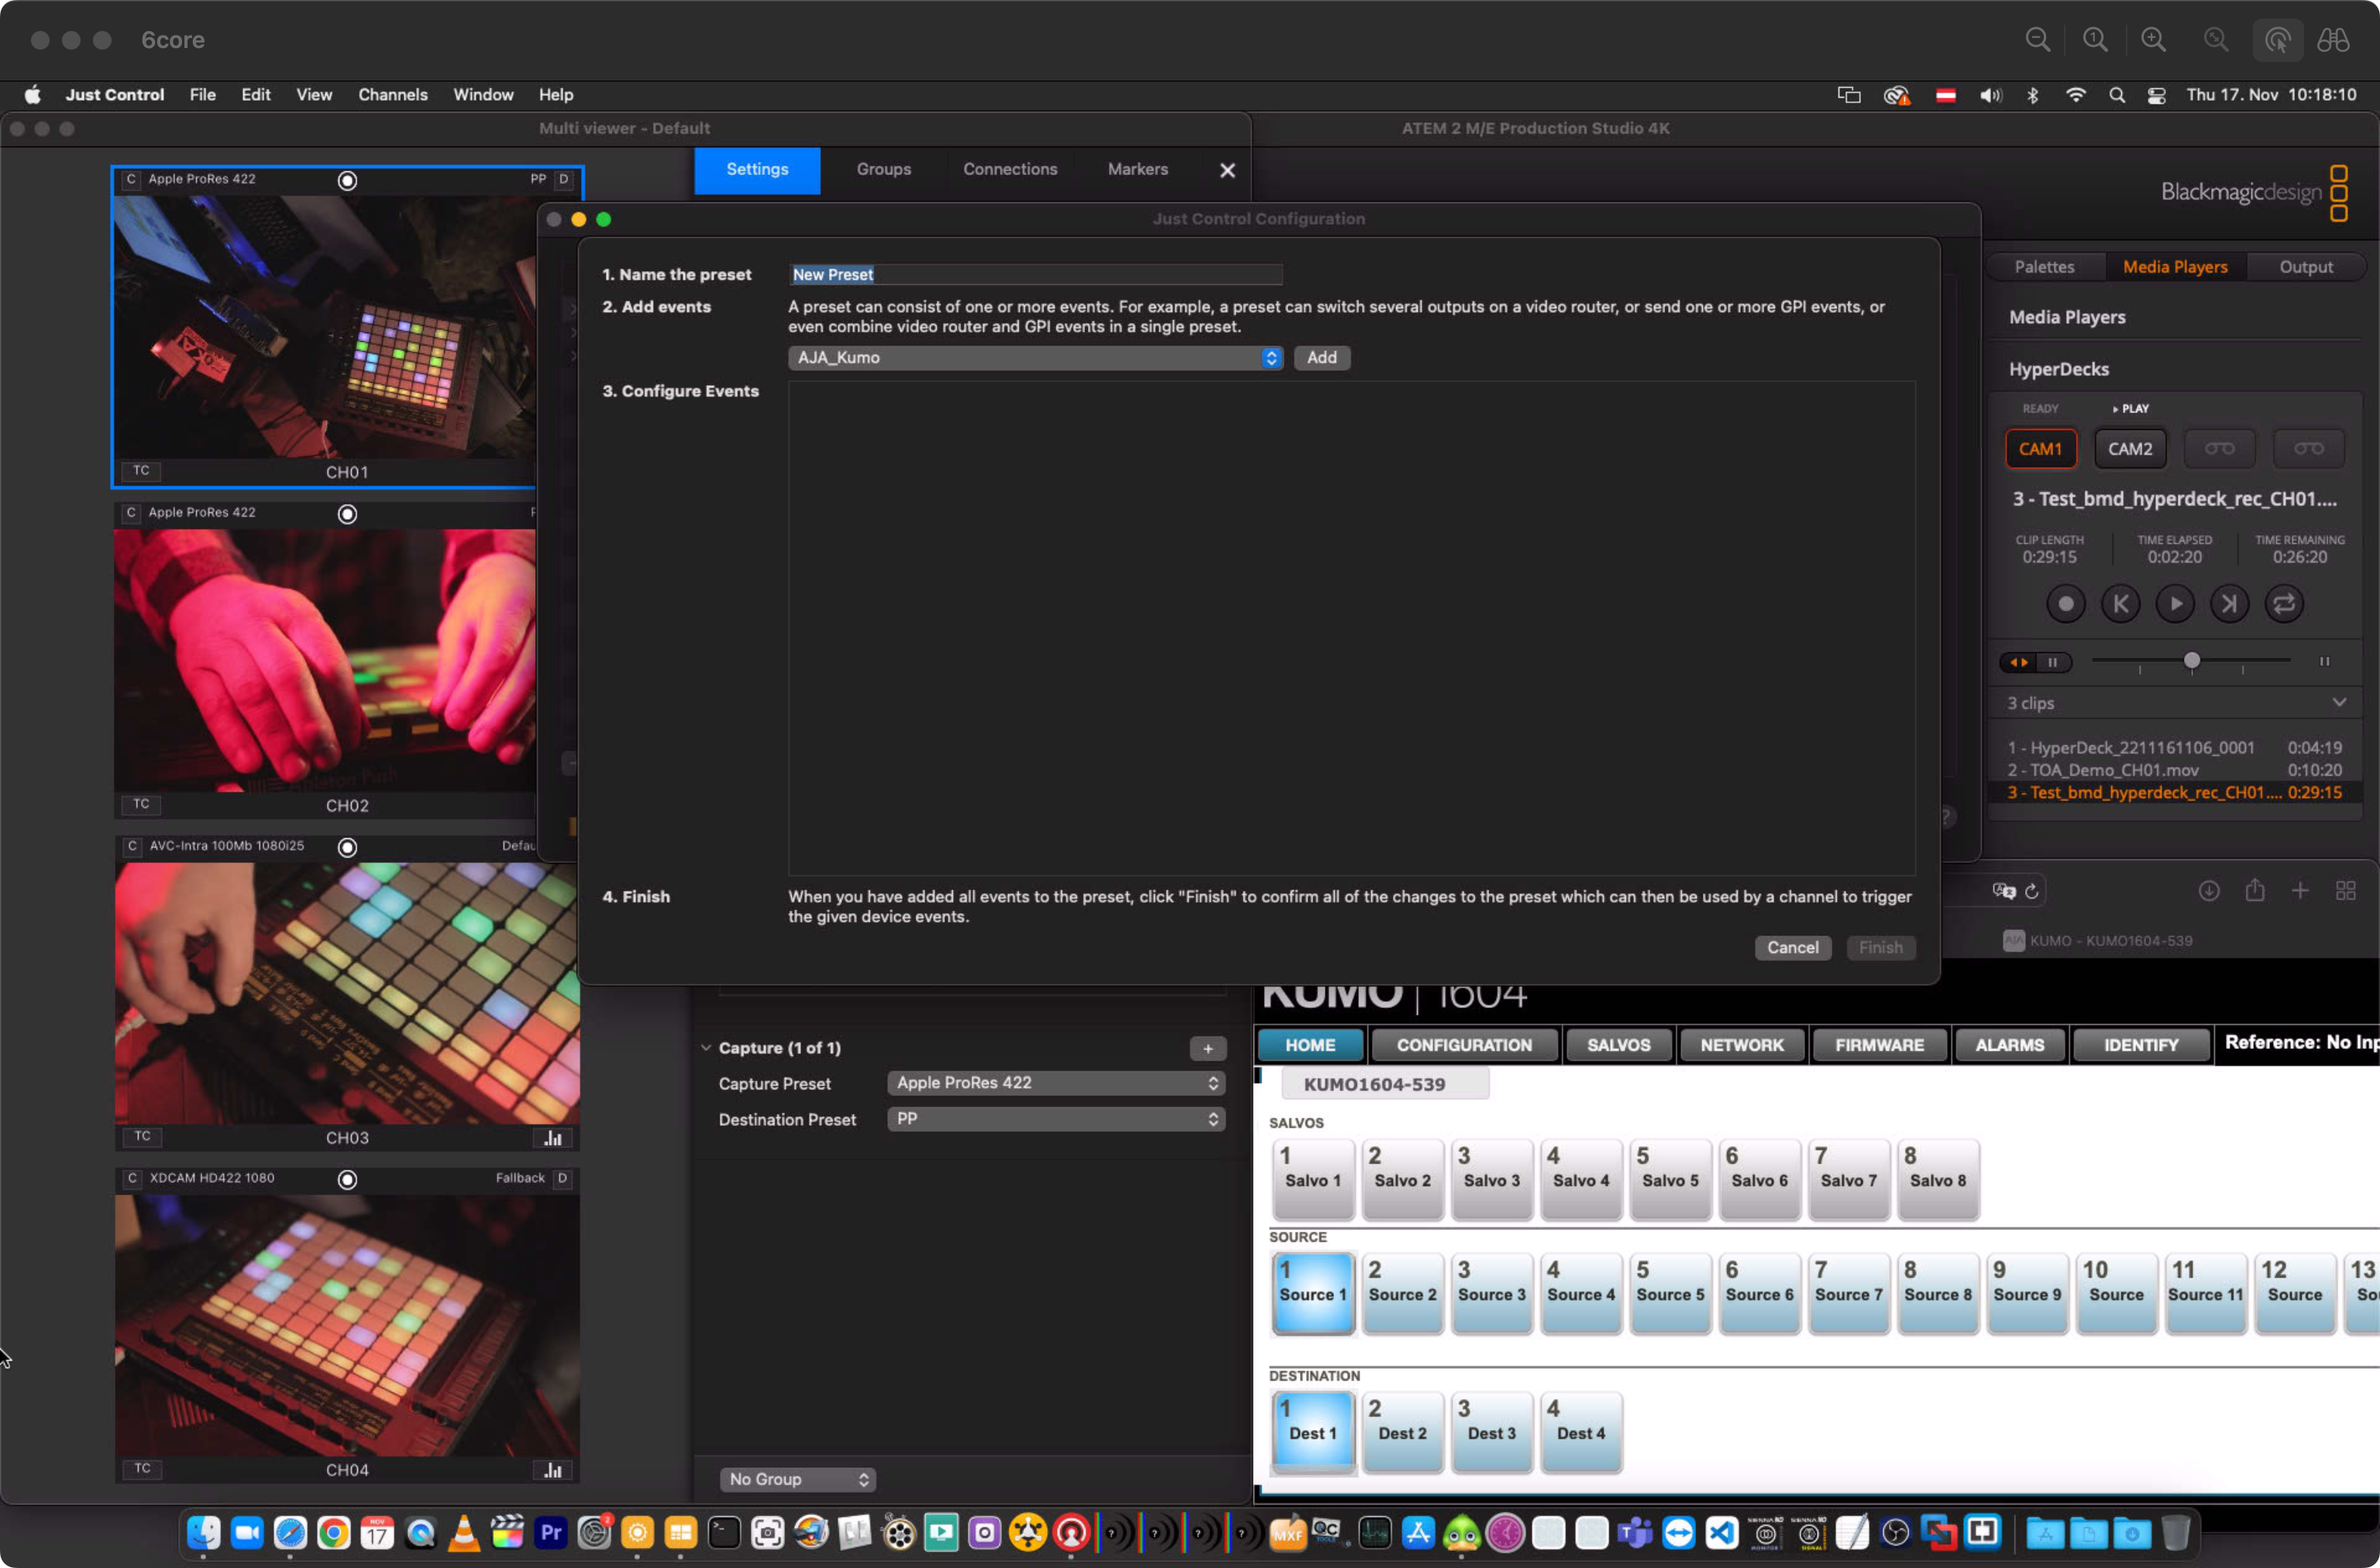Toggle CH04 record indicator

point(347,1180)
